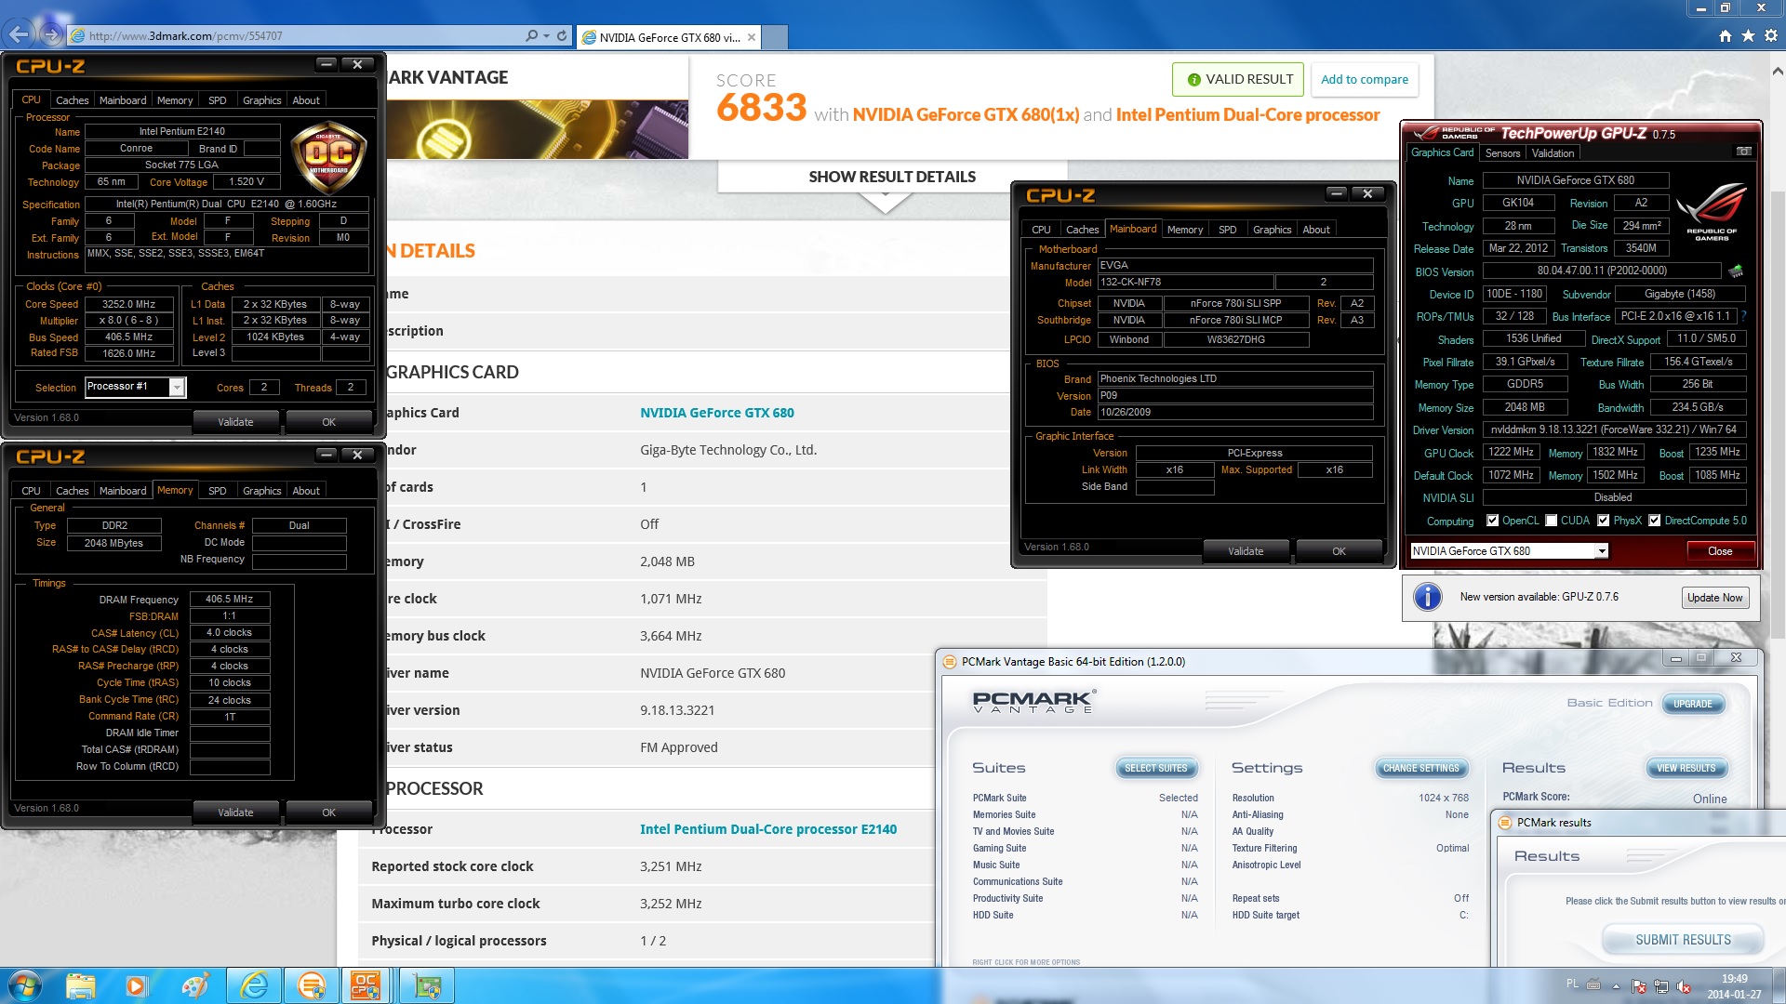
Task: Click the search magnifier in address bar
Action: click(x=531, y=35)
